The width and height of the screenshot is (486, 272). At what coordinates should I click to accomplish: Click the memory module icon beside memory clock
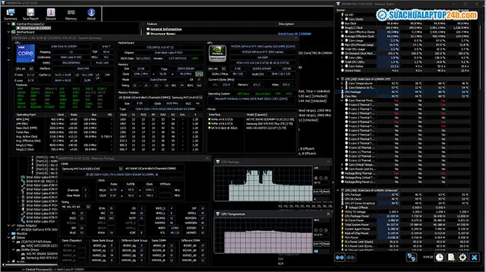199,74
